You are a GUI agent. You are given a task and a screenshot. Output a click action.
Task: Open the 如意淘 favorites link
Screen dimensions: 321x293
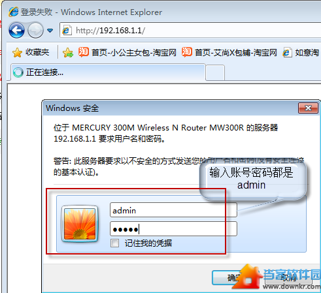coord(301,53)
